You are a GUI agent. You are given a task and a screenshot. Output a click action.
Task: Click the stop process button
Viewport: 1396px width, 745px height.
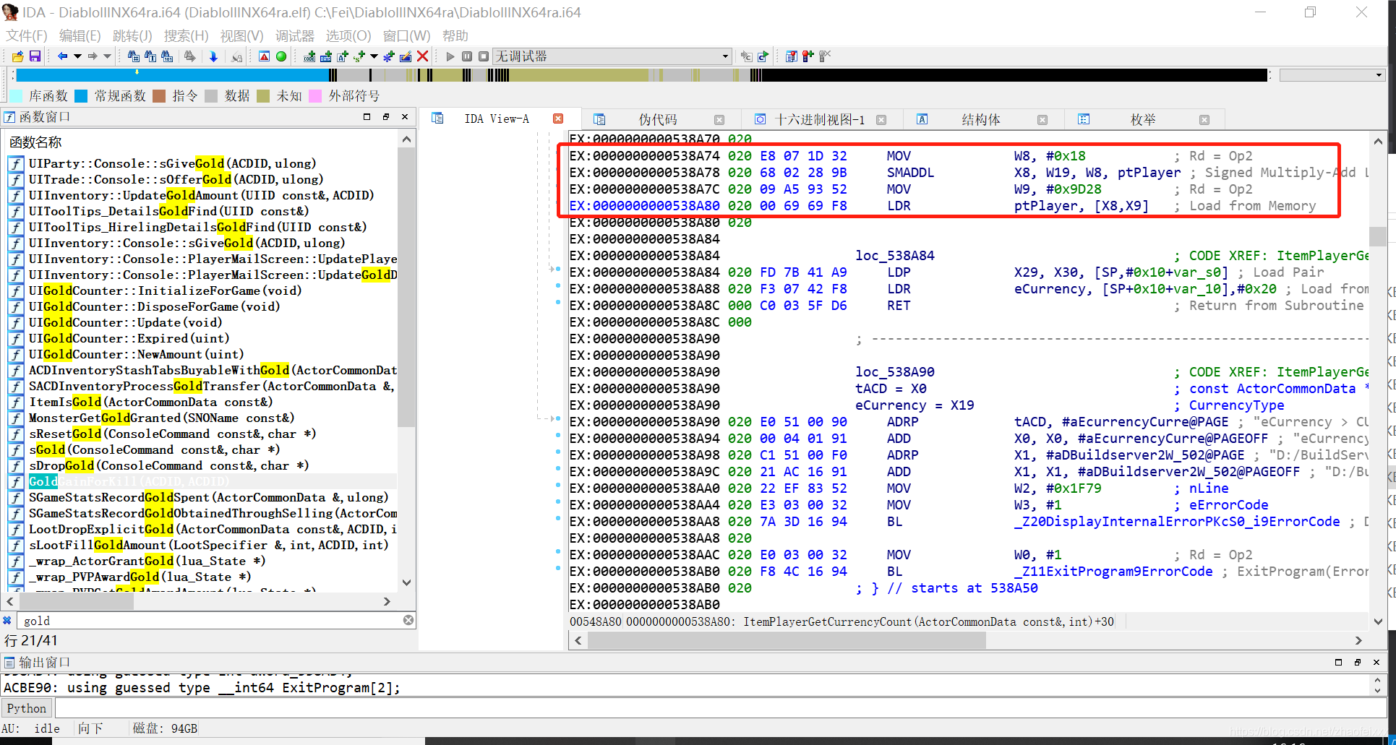[x=483, y=56]
